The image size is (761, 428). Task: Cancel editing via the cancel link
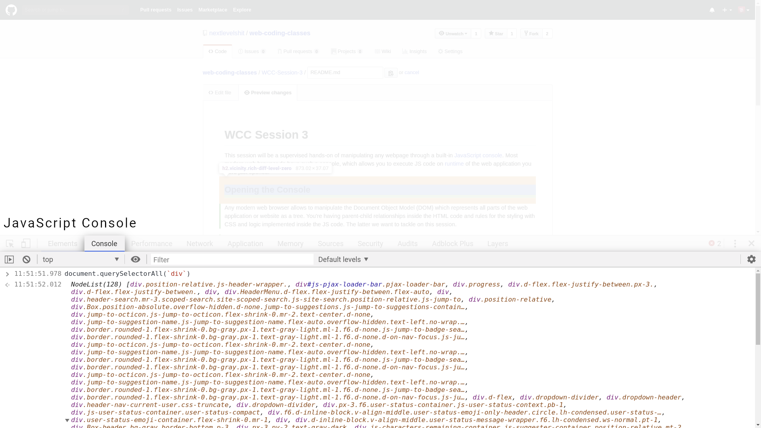click(x=412, y=73)
